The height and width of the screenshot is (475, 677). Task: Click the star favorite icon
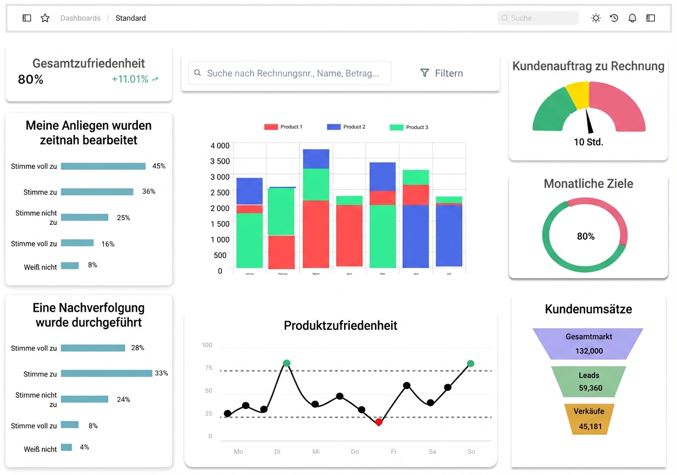(45, 18)
